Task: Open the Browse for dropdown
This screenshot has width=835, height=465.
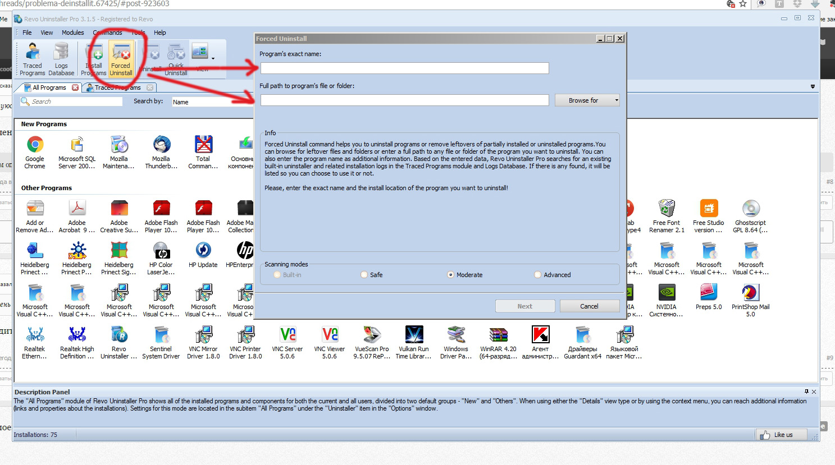Action: tap(587, 100)
